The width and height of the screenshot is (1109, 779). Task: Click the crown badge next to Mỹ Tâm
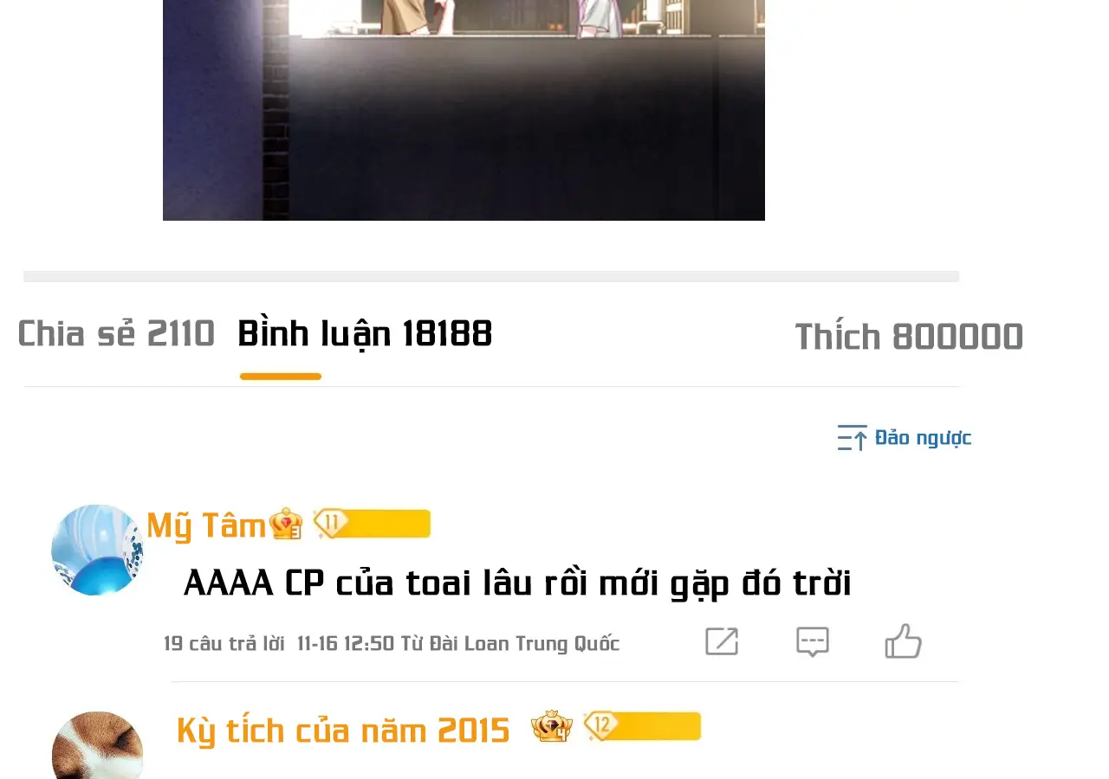coord(286,525)
